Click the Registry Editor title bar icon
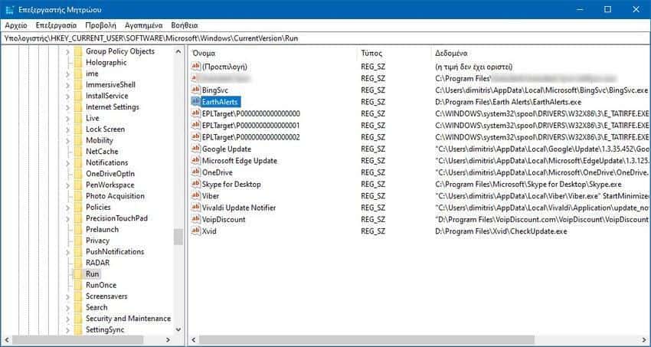Screen dimensions: 651x347 click(9, 9)
